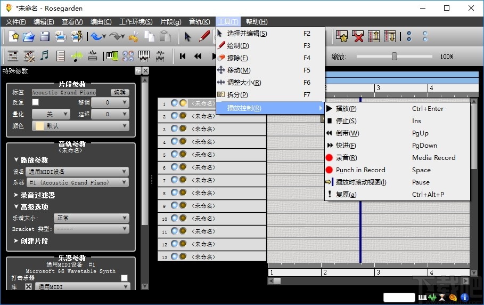Open the MIDI mixer piano icon
Viewport: 484px width, 305px height.
(x=144, y=56)
